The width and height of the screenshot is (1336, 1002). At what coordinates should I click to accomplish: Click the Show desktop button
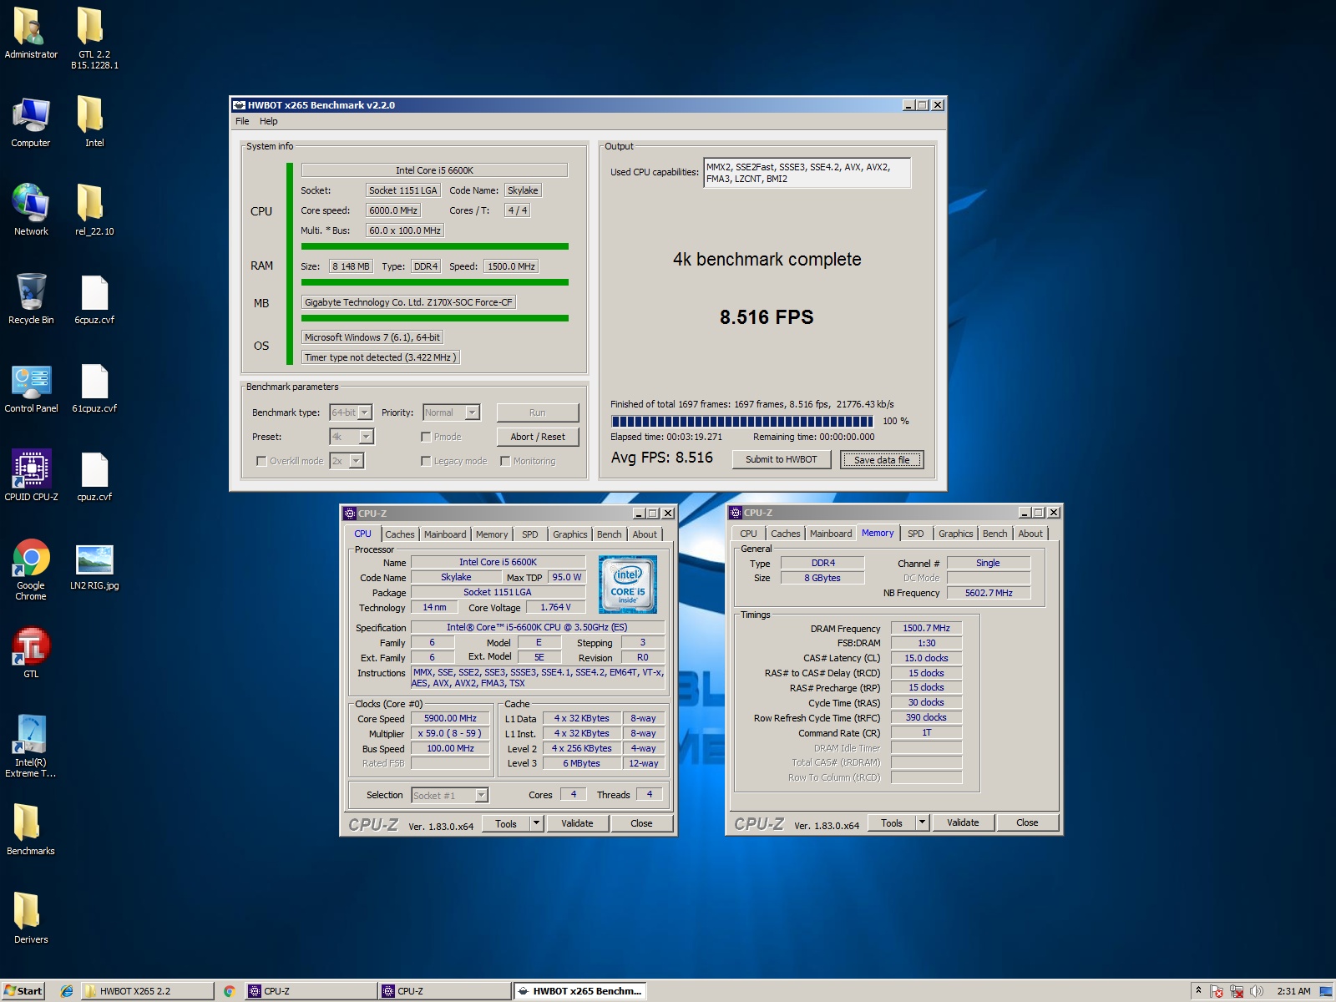pyautogui.click(x=1326, y=991)
